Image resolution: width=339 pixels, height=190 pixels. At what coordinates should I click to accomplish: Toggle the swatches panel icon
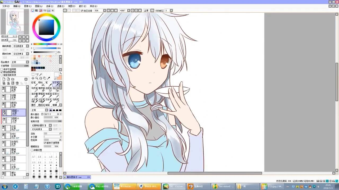[x=49, y=11]
